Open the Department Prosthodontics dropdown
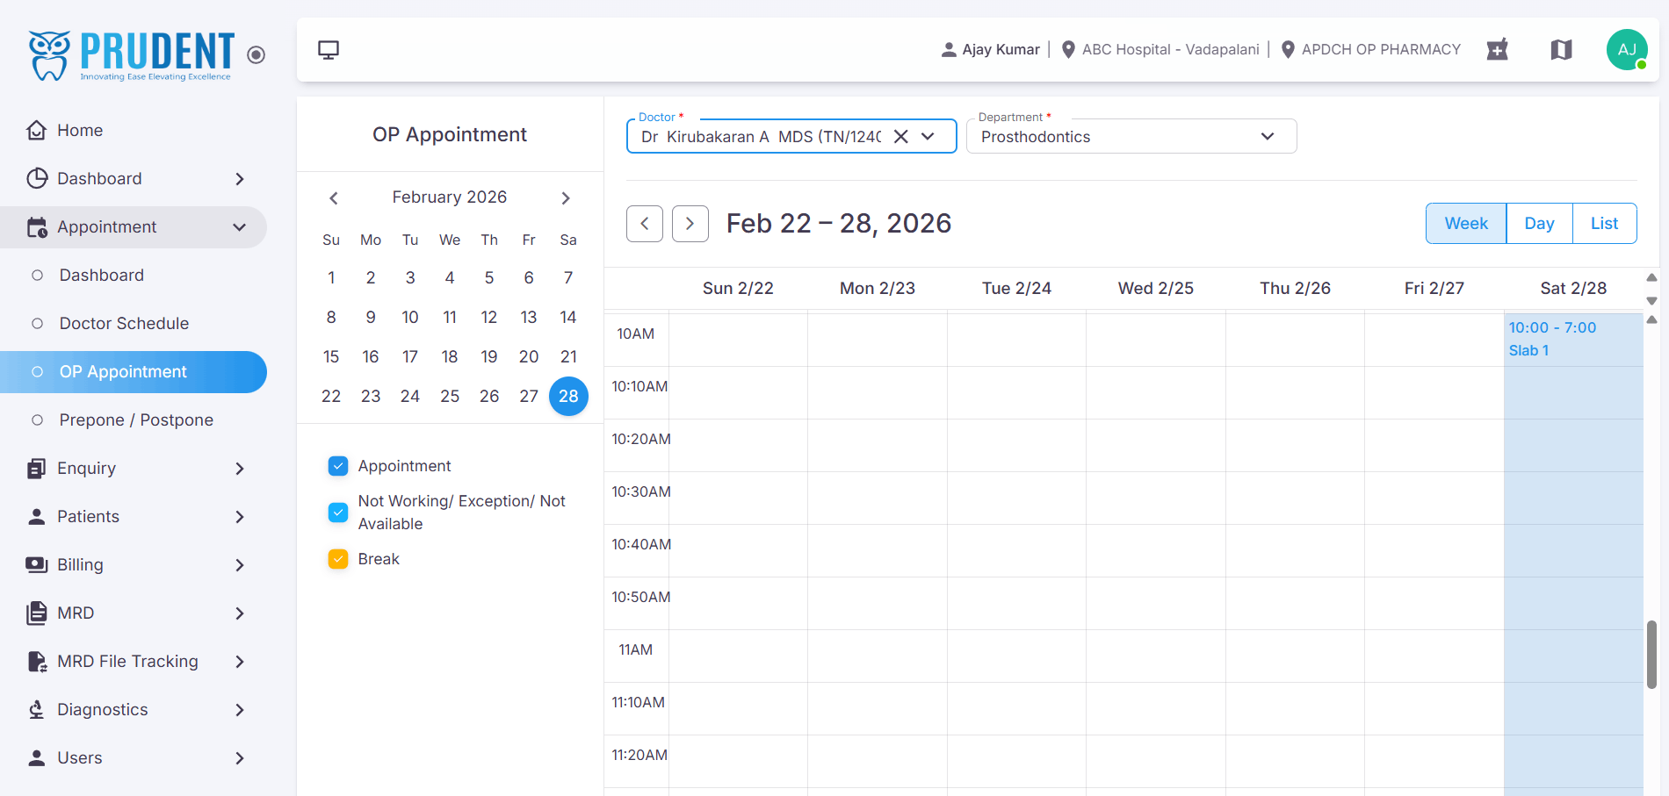Image resolution: width=1669 pixels, height=796 pixels. click(x=1131, y=137)
